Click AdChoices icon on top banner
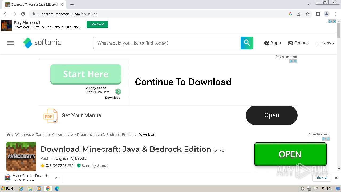 click(x=330, y=22)
